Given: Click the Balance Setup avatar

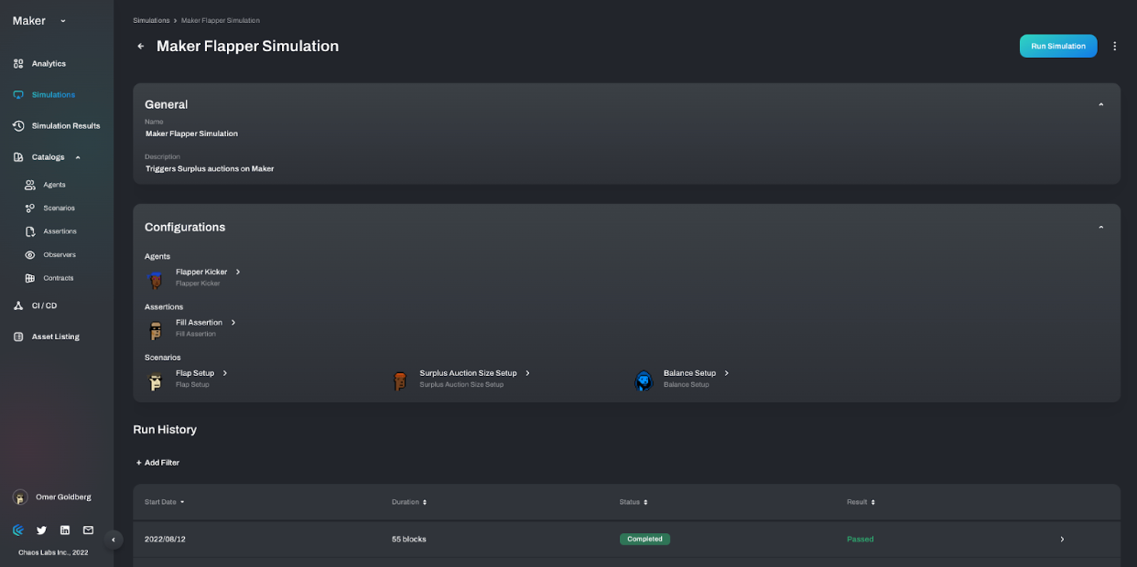Looking at the screenshot, I should pos(644,380).
